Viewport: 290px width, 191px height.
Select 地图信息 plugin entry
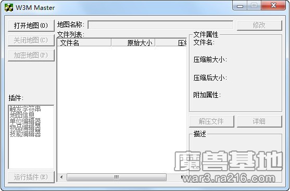(22, 115)
